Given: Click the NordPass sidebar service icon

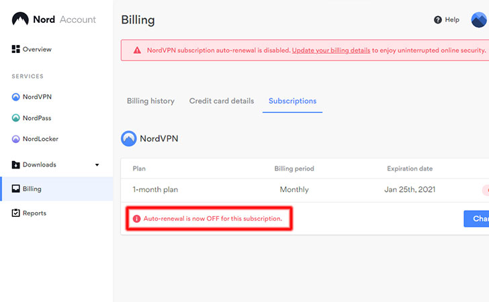Looking at the screenshot, I should click(15, 118).
